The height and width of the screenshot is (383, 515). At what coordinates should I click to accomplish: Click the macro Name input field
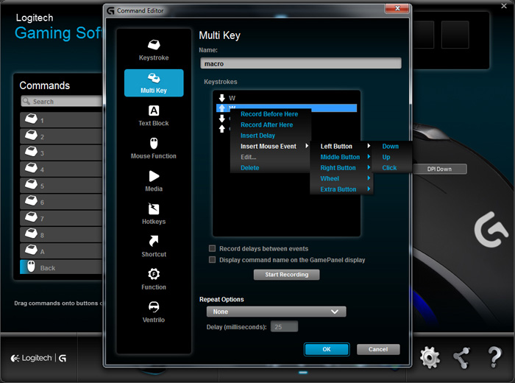[x=301, y=63]
